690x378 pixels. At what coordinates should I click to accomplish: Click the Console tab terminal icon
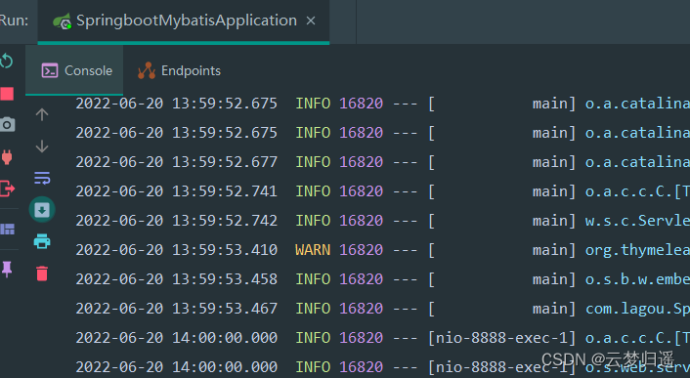click(x=50, y=70)
